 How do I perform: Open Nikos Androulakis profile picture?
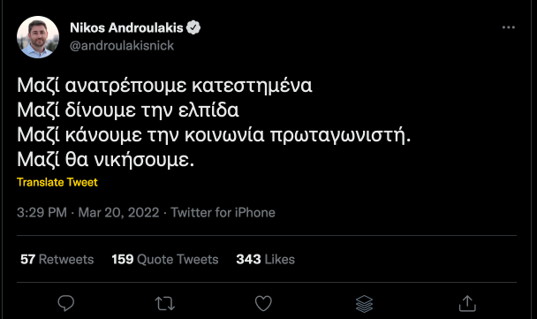tap(38, 37)
